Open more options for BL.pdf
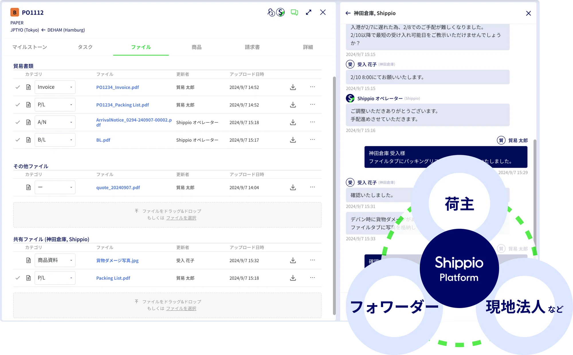 pos(312,140)
